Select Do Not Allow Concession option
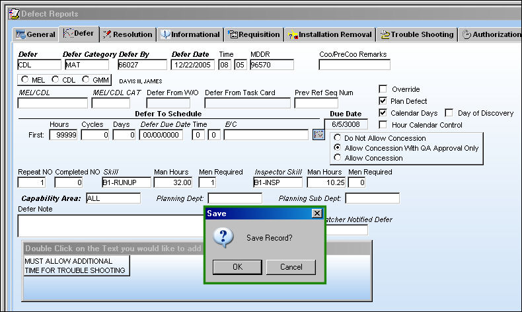 click(337, 137)
